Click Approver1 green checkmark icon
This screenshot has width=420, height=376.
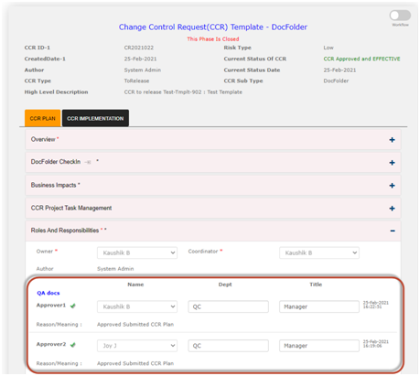[73, 306]
